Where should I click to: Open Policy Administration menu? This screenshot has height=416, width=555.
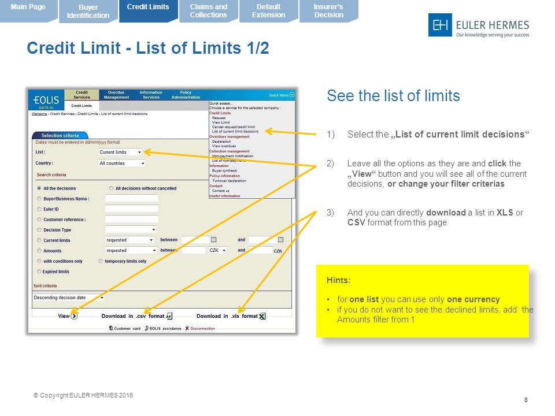tap(186, 95)
